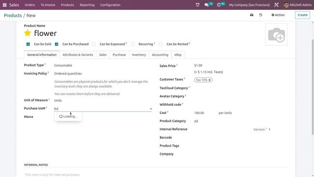Open the Configuration menu
This screenshot has width=314, height=177.
pyautogui.click(x=110, y=5)
